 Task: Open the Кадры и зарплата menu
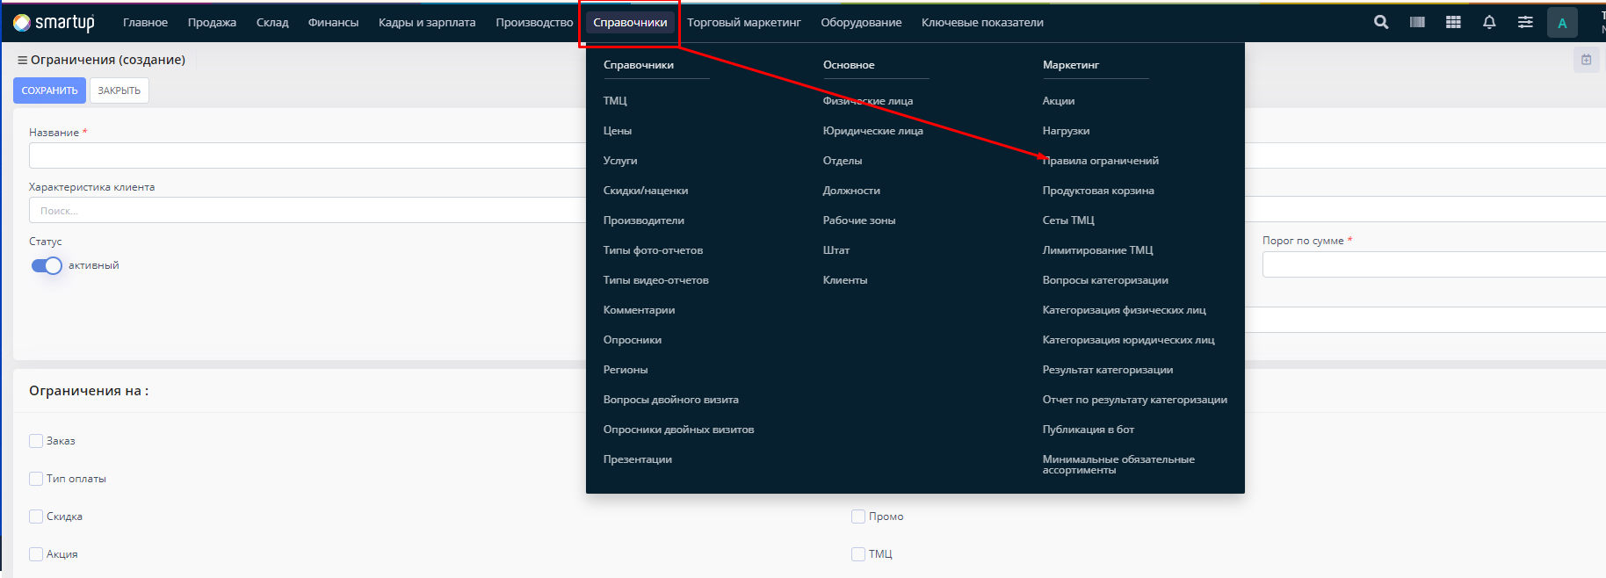[x=427, y=23]
